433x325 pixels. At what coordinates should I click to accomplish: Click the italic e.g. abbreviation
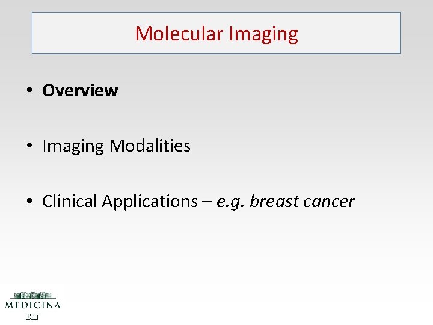[x=230, y=203]
